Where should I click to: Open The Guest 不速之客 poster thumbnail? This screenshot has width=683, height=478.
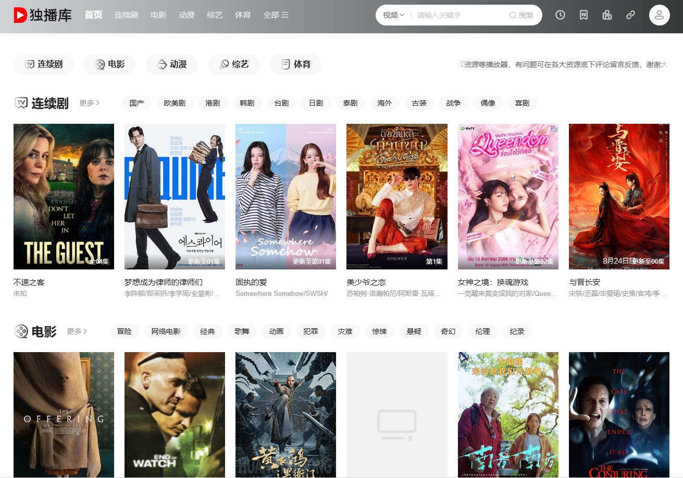tap(64, 196)
